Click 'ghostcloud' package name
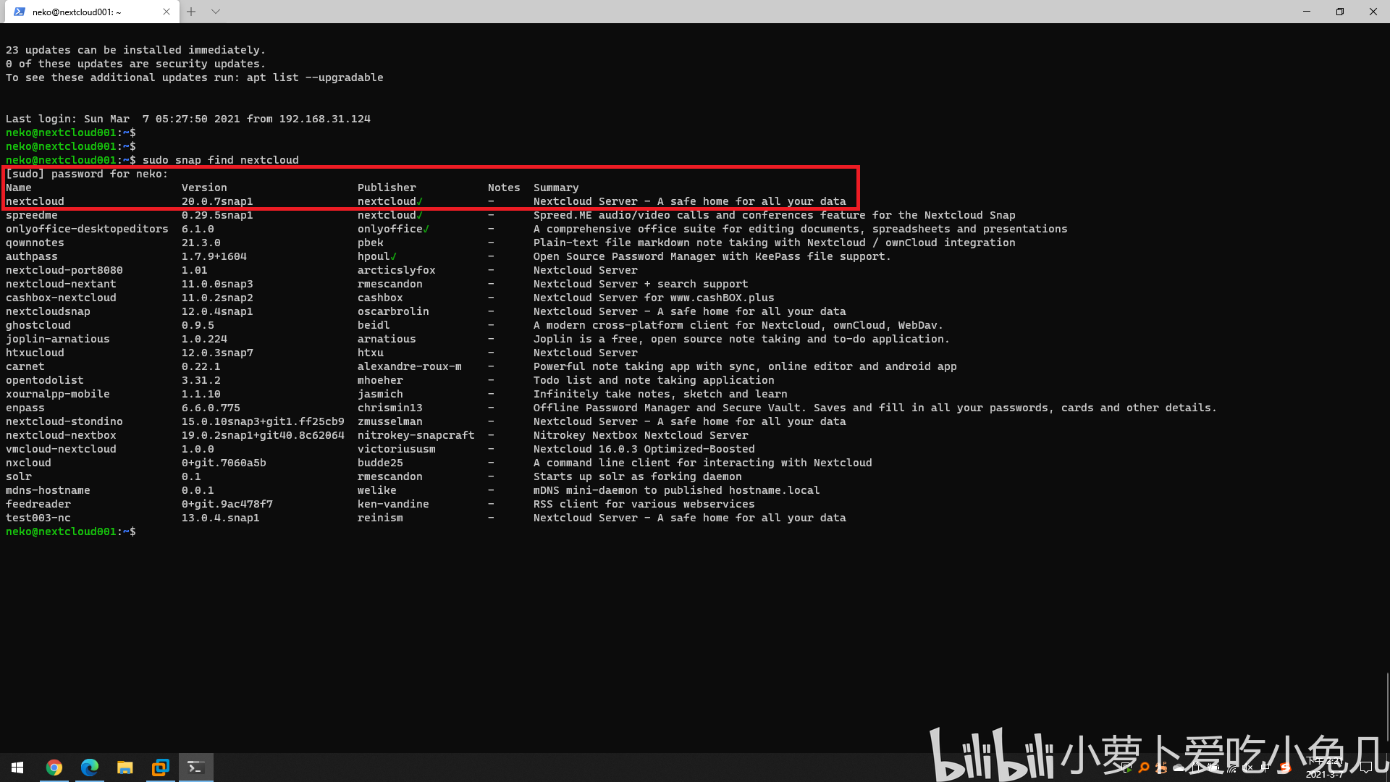Image resolution: width=1390 pixels, height=782 pixels. pos(38,325)
